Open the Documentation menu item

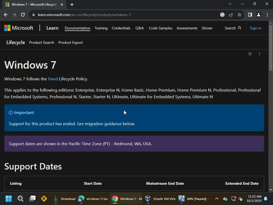[x=78, y=28]
